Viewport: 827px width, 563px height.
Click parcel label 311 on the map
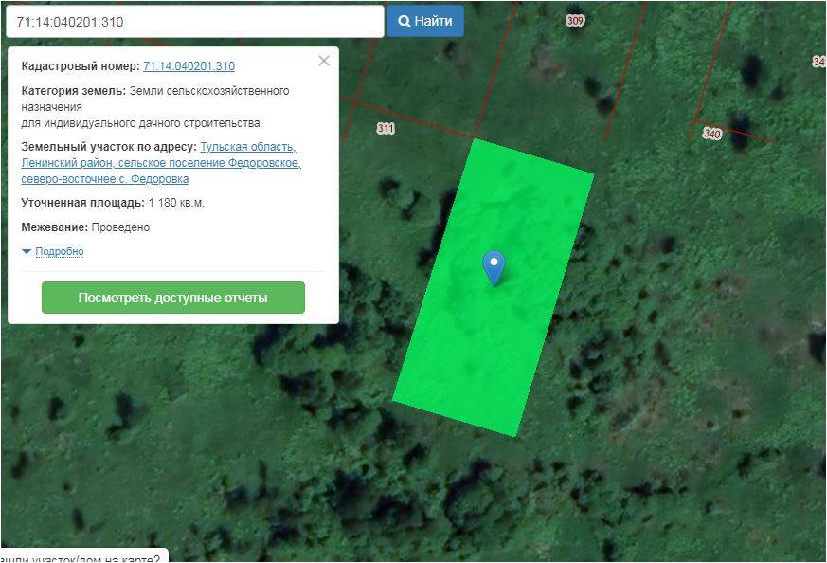(x=385, y=128)
